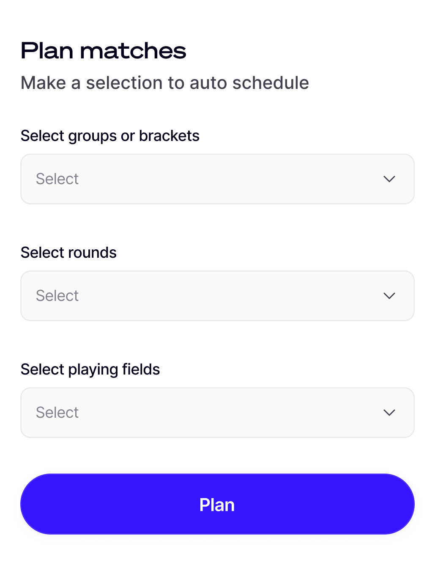Click 'Select' placeholder in rounds box
This screenshot has width=435, height=565.
pyautogui.click(x=57, y=296)
